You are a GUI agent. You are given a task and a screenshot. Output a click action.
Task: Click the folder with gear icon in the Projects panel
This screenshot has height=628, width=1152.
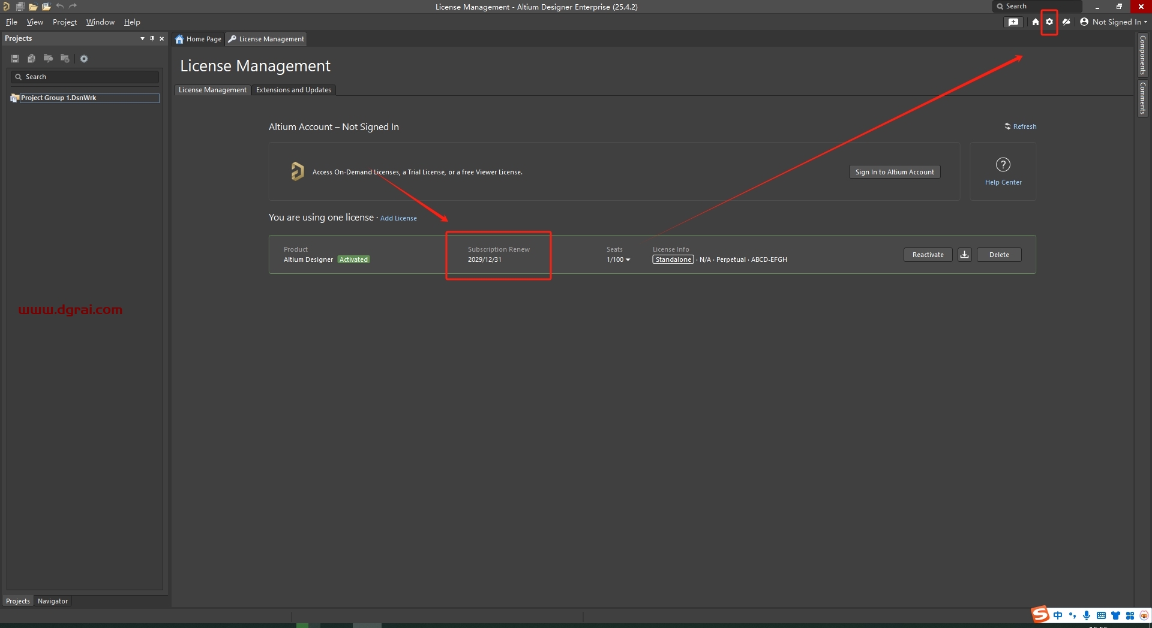coord(65,59)
